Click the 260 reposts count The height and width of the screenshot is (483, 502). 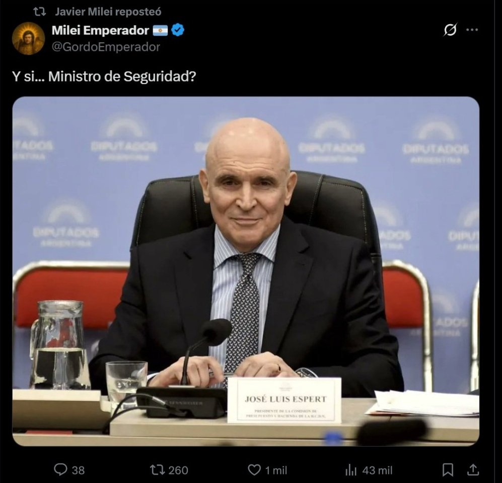click(x=178, y=470)
